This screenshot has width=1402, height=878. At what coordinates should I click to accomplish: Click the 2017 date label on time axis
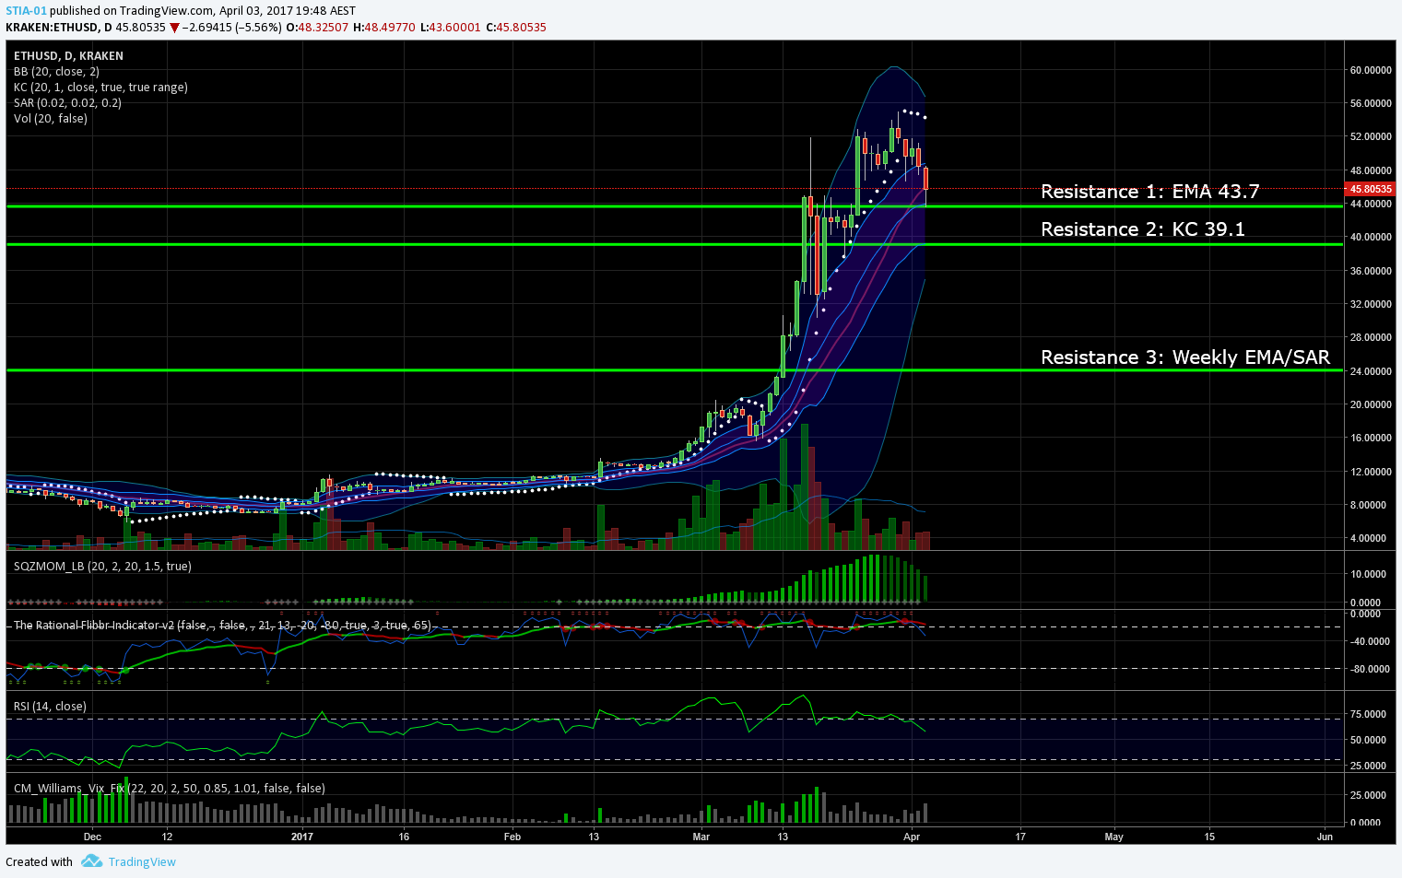pos(302,837)
